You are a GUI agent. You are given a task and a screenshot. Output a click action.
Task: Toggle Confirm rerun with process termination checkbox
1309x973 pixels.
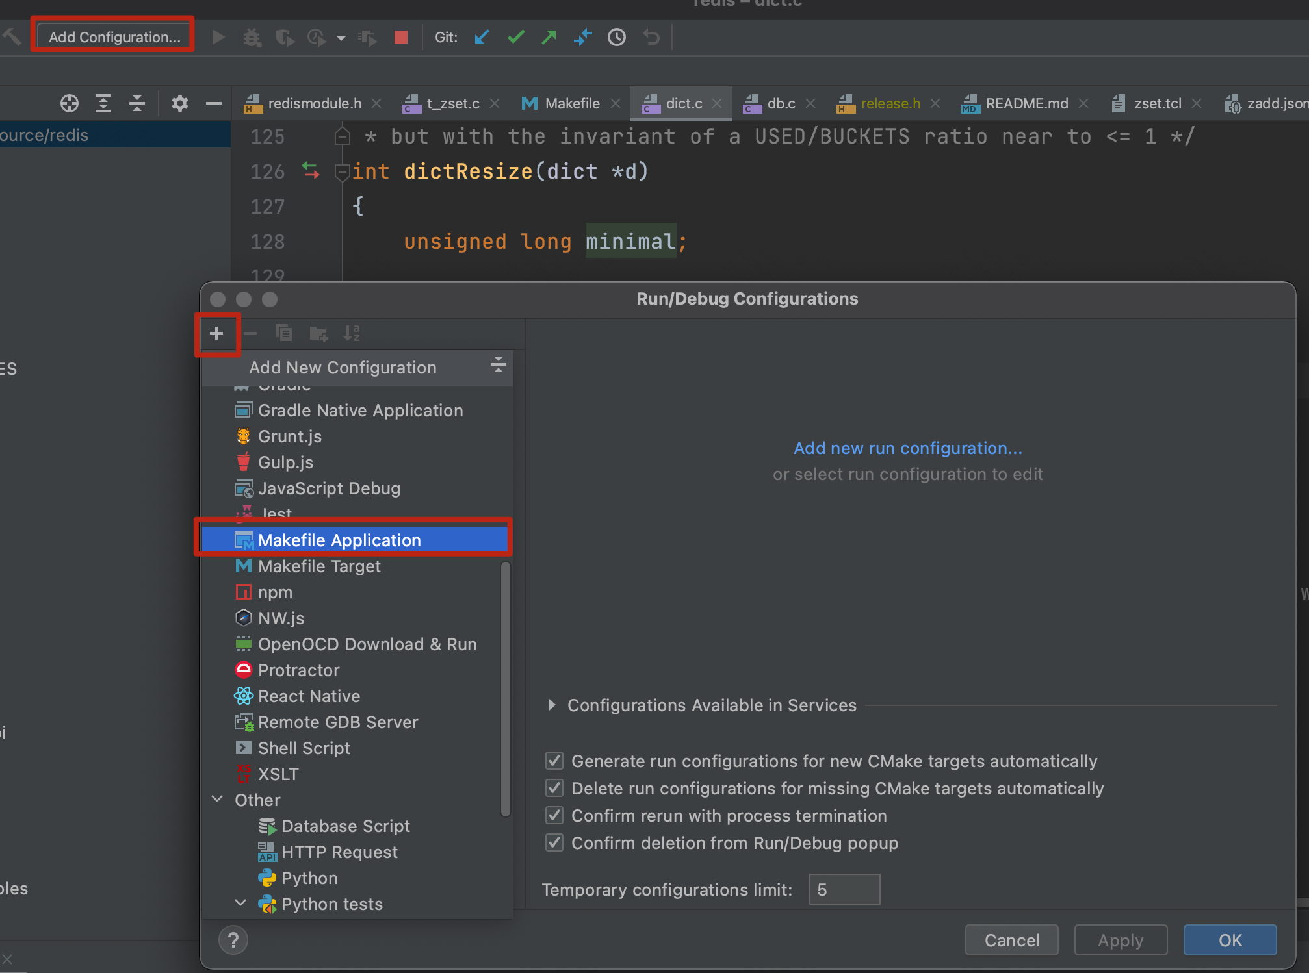pyautogui.click(x=554, y=815)
